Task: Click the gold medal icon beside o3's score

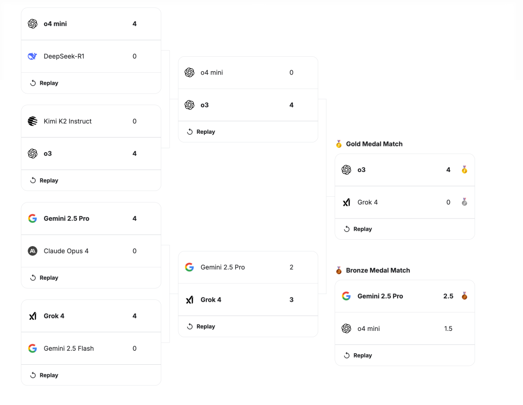Action: 464,170
